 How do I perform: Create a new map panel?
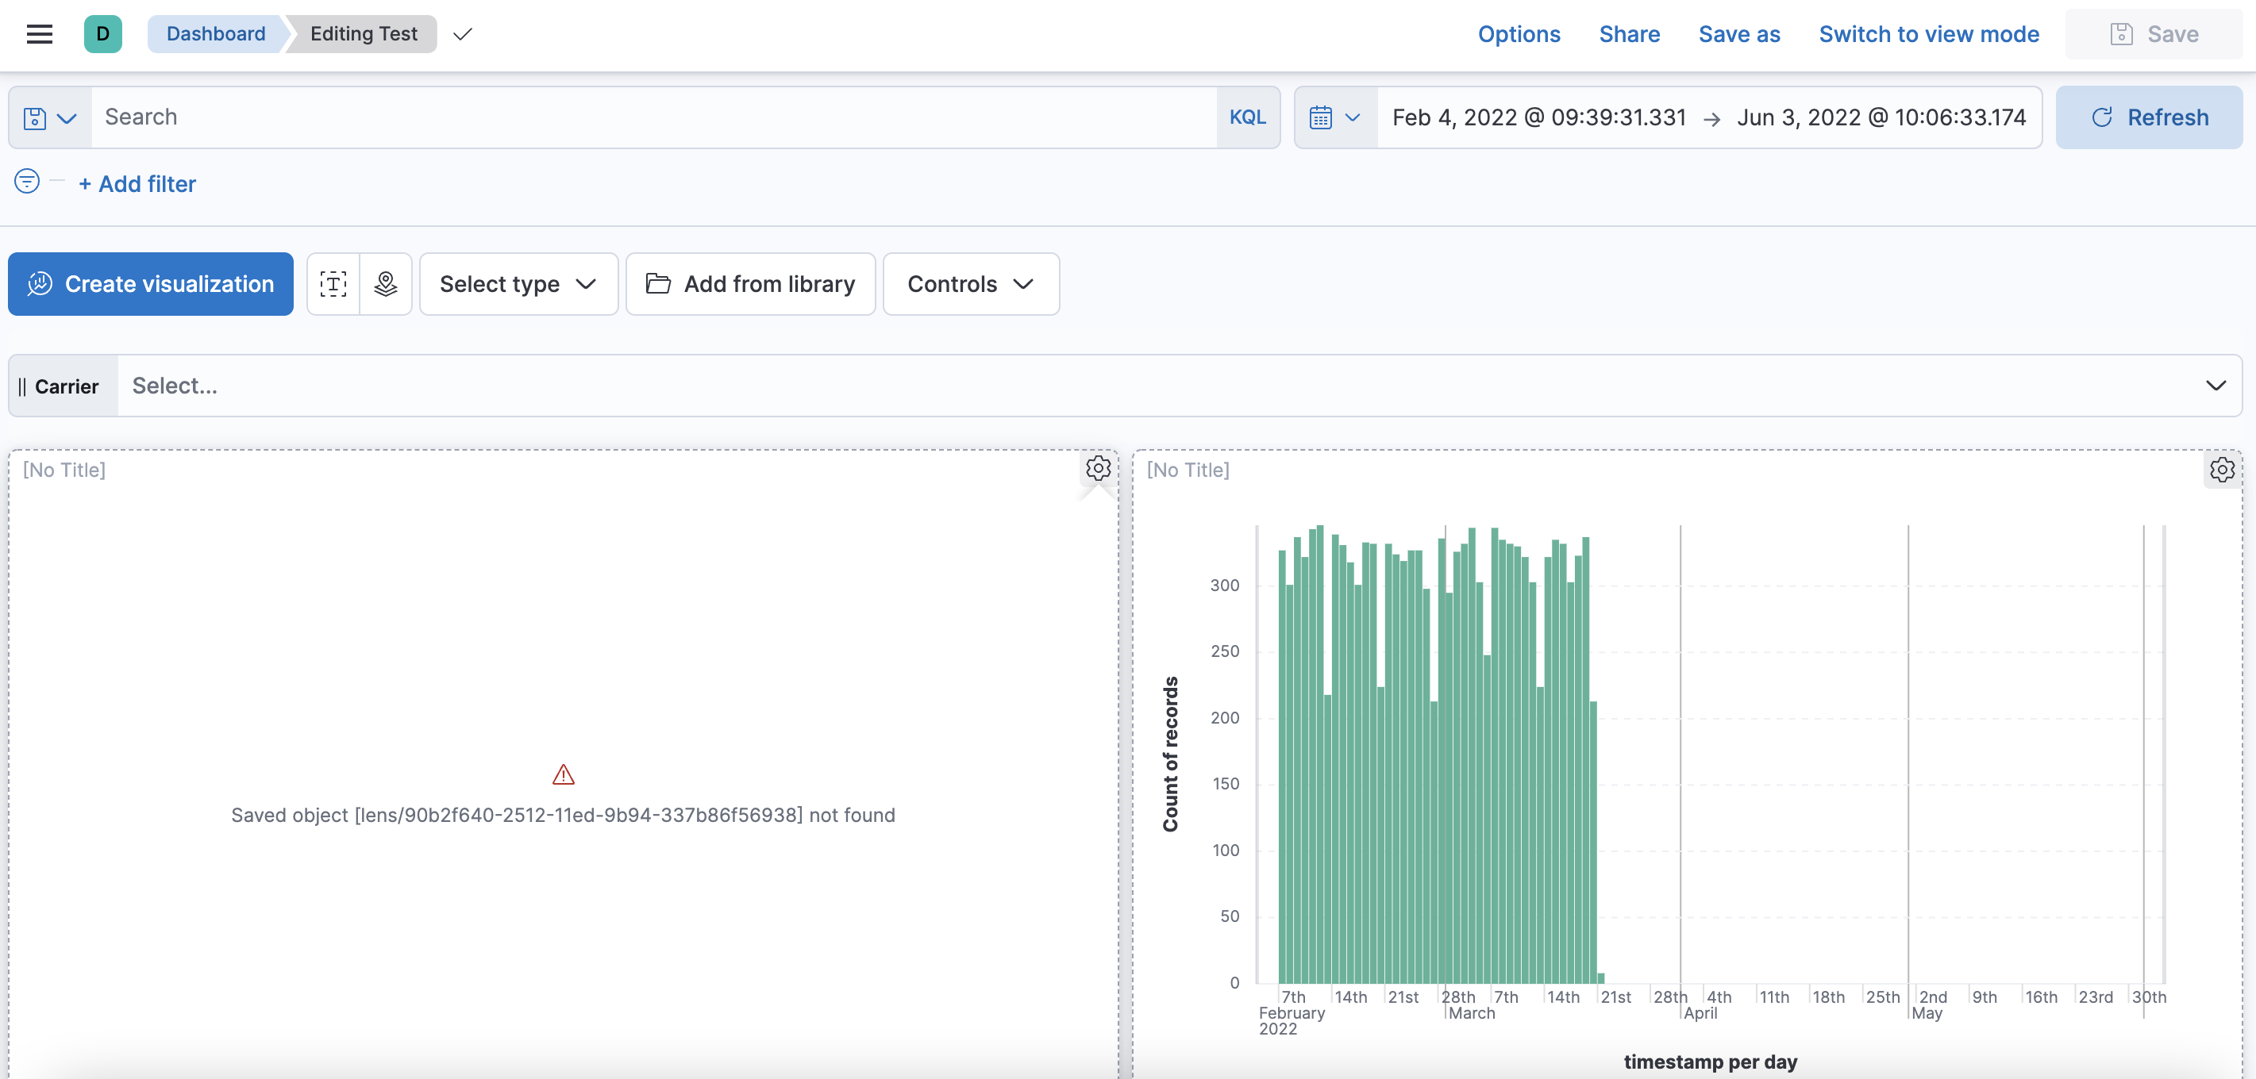tap(385, 283)
